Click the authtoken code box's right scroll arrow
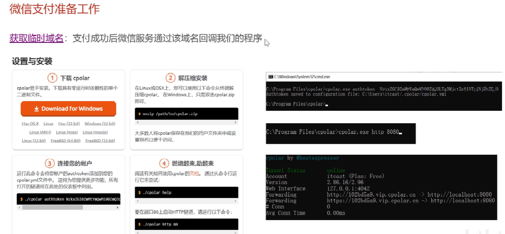This screenshot has width=505, height=234. [x=118, y=207]
